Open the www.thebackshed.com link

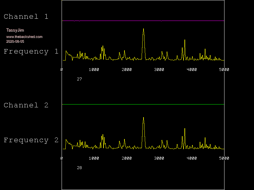click(x=24, y=37)
